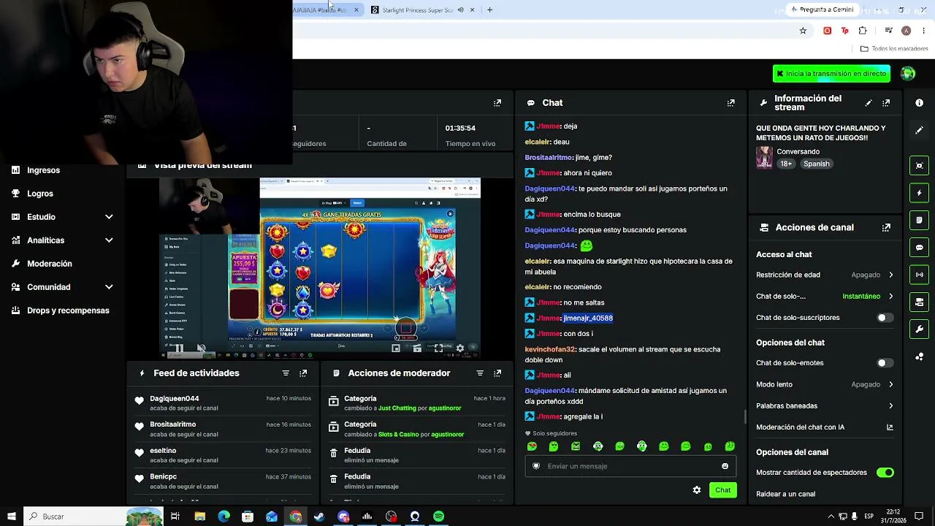
Task: Open a new browser tab
Action: [x=489, y=9]
